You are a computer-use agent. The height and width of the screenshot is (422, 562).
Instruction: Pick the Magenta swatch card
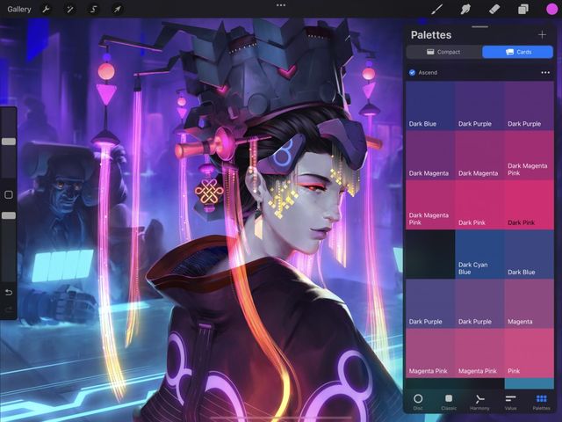click(529, 304)
